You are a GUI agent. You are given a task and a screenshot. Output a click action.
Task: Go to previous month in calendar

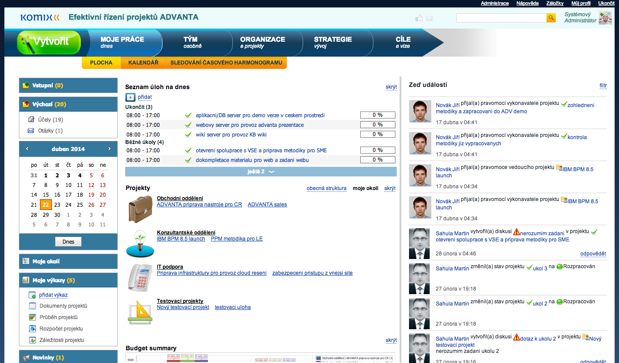(27, 149)
